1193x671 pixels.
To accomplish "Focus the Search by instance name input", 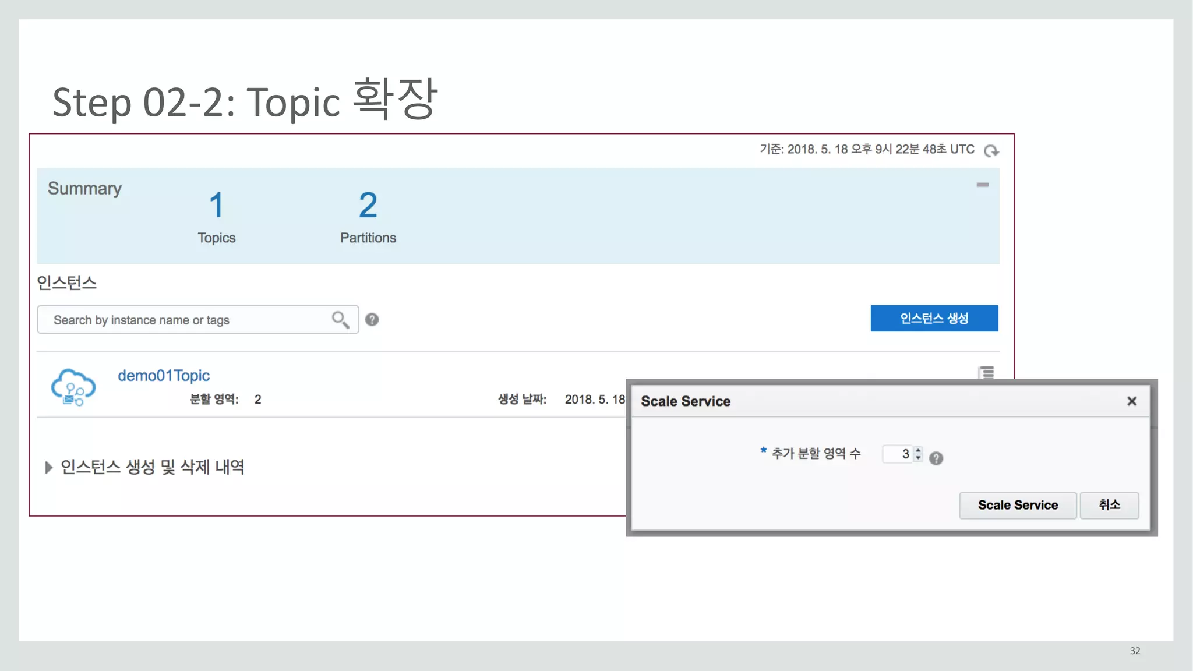I will [186, 320].
